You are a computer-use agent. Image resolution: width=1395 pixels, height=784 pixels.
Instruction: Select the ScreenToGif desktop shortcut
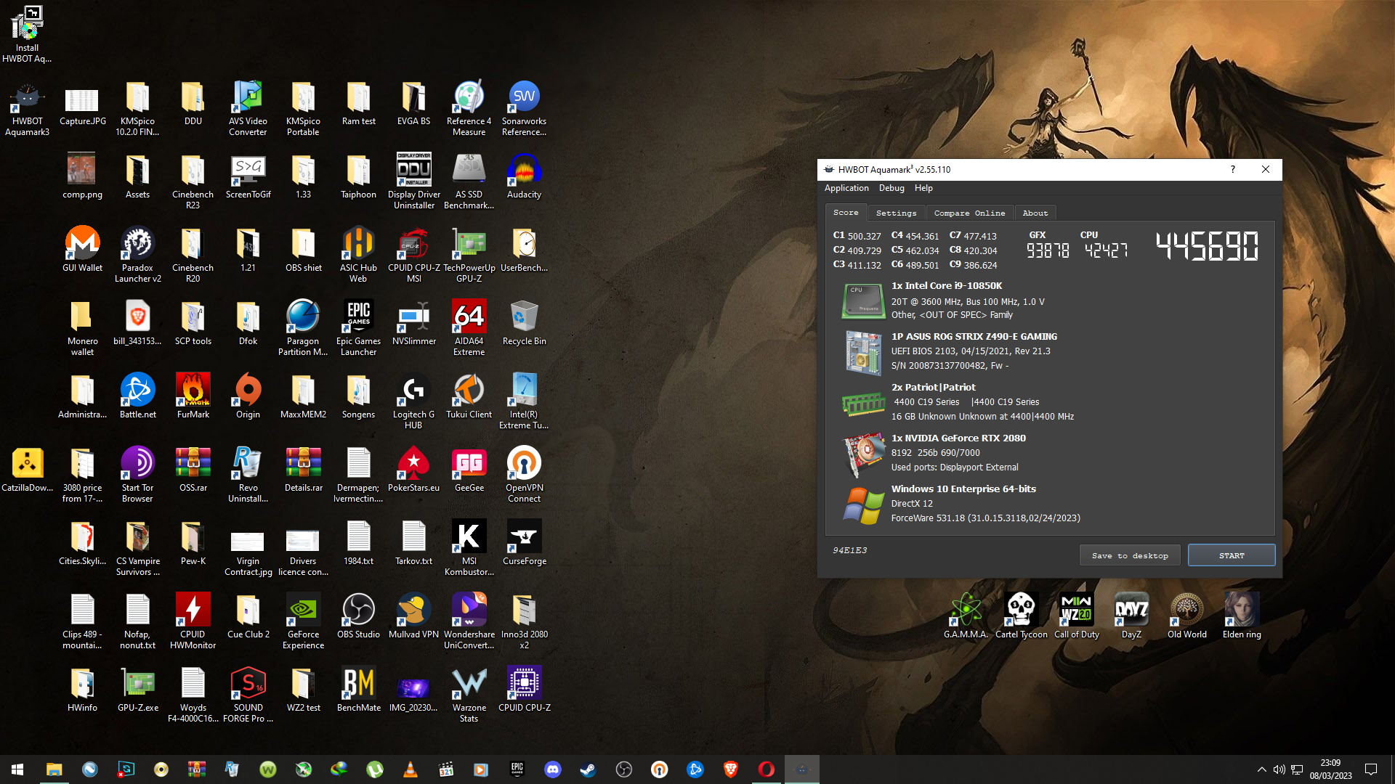pyautogui.click(x=248, y=178)
